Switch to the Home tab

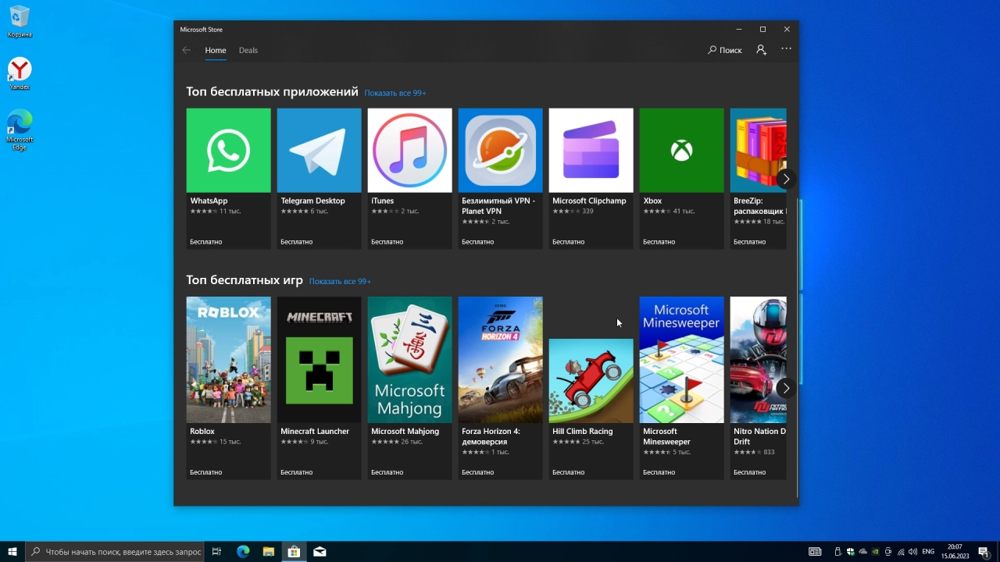pyautogui.click(x=216, y=50)
